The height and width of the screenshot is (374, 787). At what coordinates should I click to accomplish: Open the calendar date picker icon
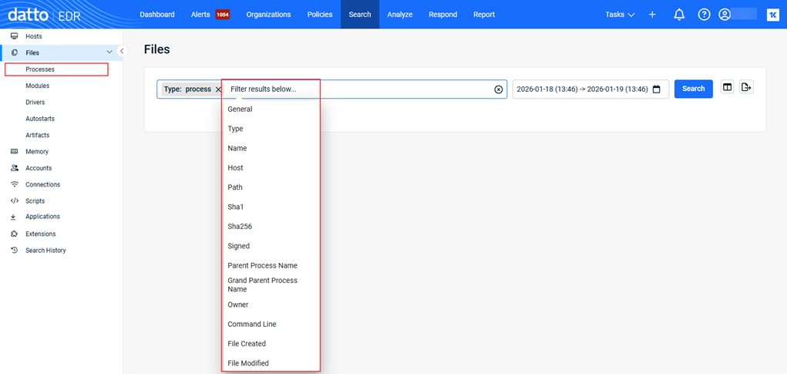(657, 89)
